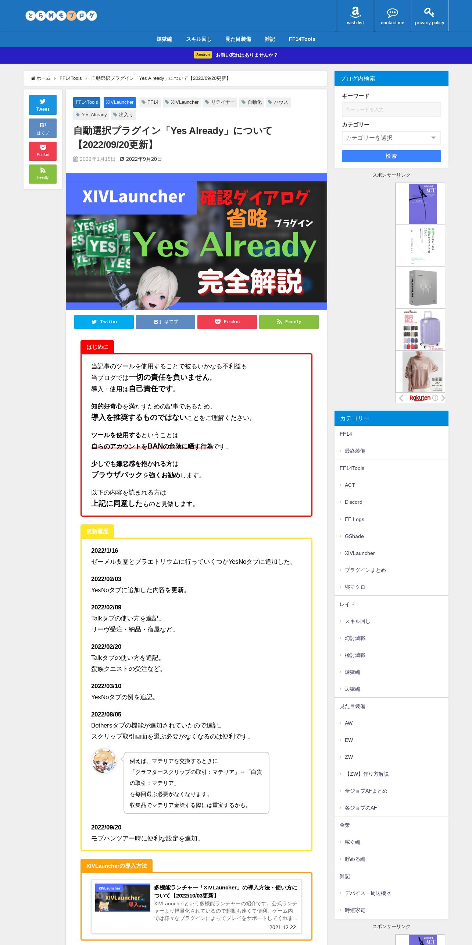Open 極討滅戦 subcategory
Image resolution: width=472 pixels, height=945 pixels.
[355, 655]
